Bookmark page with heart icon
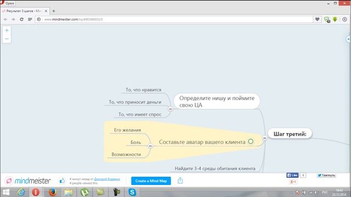Screen dimensions: 351x197 coord(317,20)
